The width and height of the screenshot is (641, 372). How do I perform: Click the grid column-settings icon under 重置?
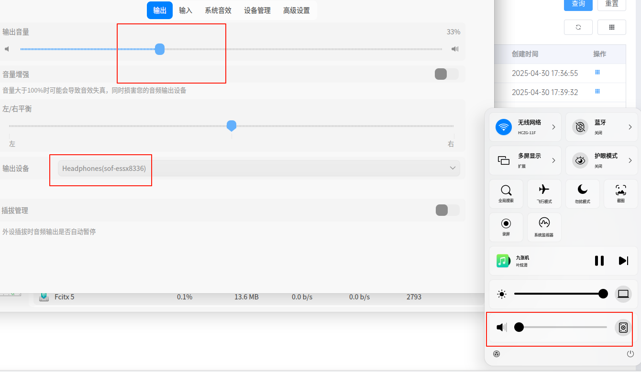pyautogui.click(x=612, y=27)
